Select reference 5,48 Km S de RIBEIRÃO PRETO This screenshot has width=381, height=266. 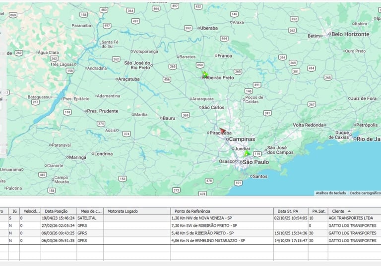coord(202,233)
